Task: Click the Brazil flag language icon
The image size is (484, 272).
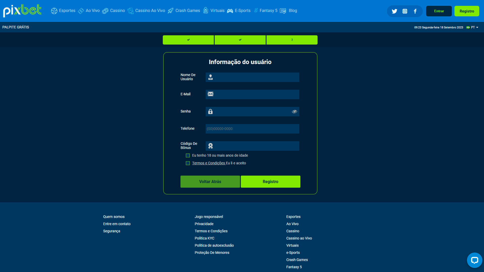Action: [x=468, y=27]
